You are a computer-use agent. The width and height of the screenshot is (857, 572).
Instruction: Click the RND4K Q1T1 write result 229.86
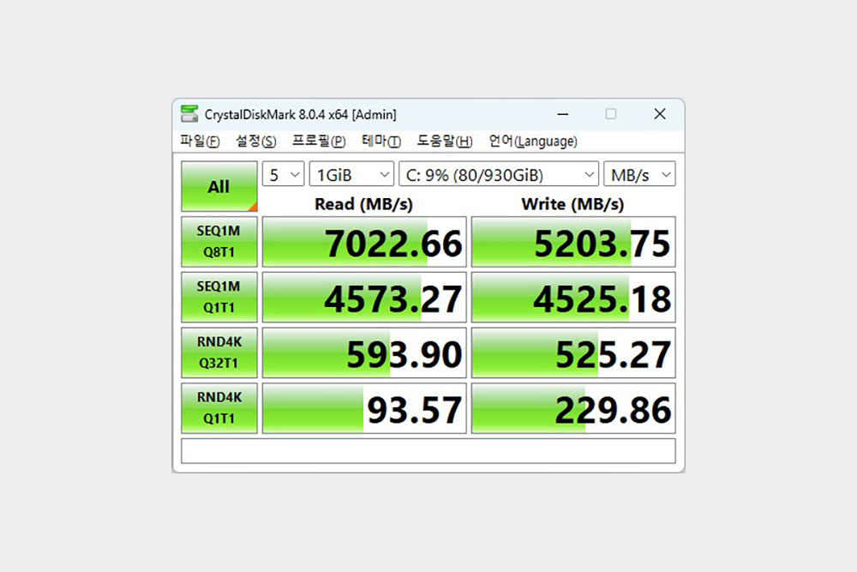[573, 408]
